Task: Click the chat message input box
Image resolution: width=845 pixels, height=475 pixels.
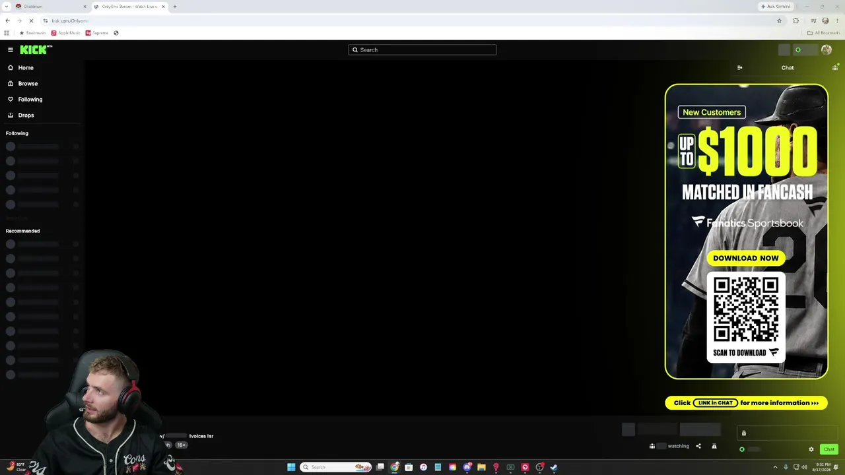Action: 787,433
